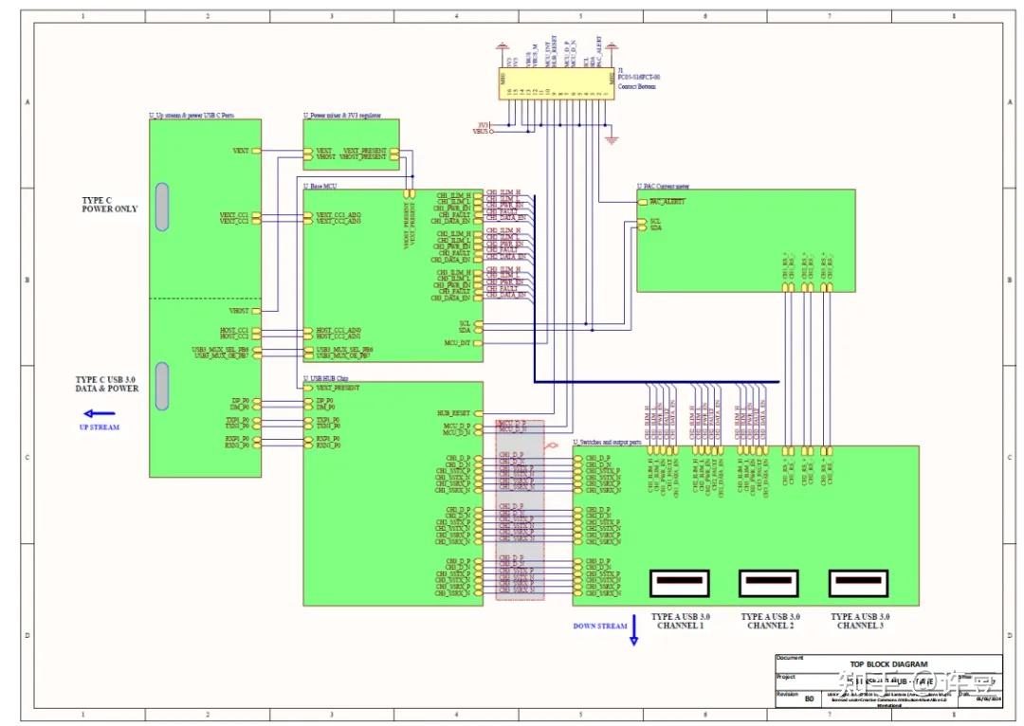Select the Type C USB 3.0 data connector symbol
Image resolution: width=1024 pixels, height=726 pixels.
coord(162,386)
